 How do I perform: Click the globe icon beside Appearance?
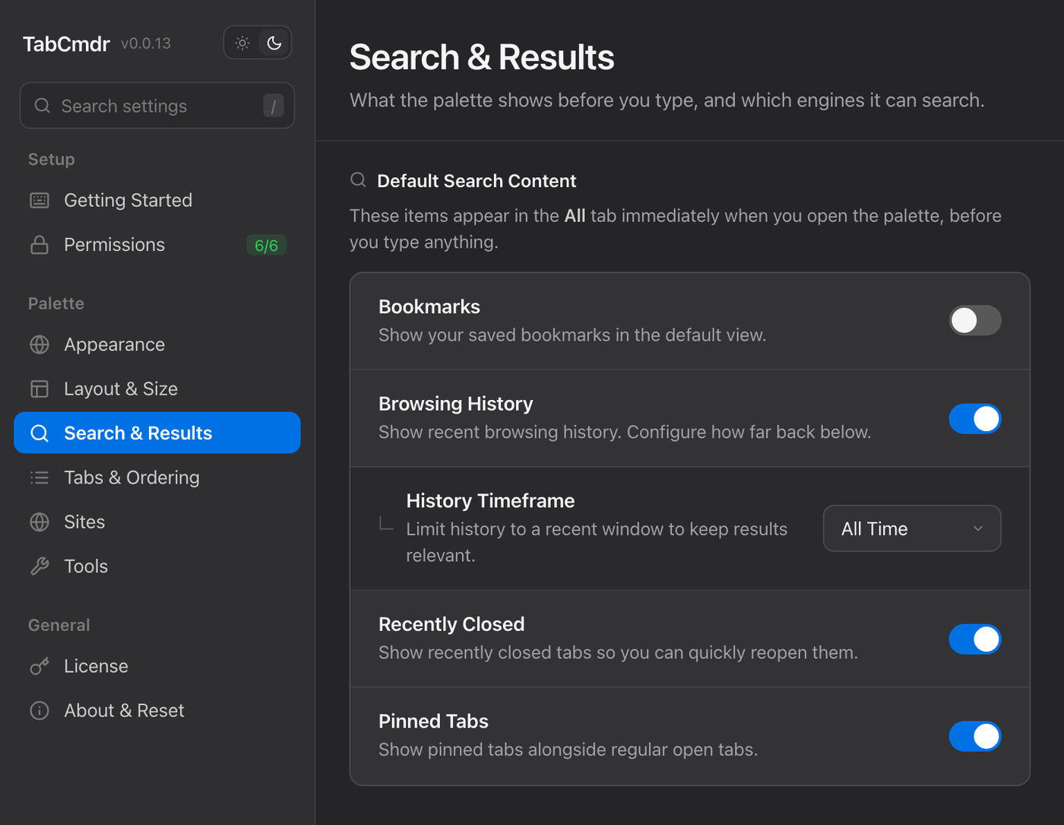[x=40, y=344]
